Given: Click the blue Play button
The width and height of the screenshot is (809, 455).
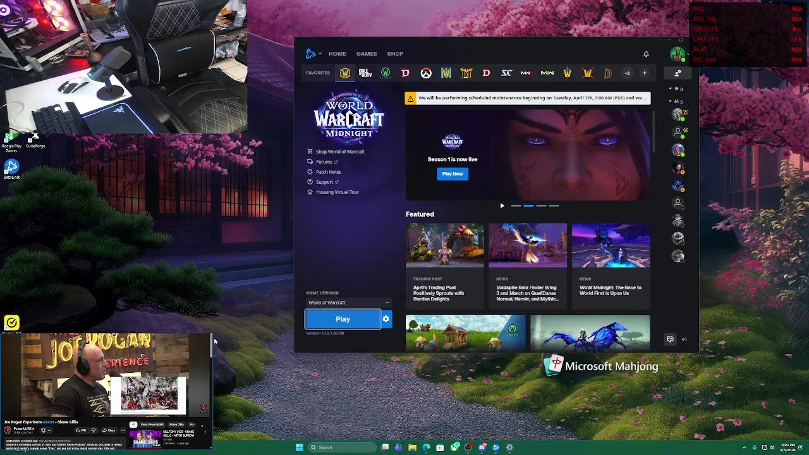Looking at the screenshot, I should (343, 319).
